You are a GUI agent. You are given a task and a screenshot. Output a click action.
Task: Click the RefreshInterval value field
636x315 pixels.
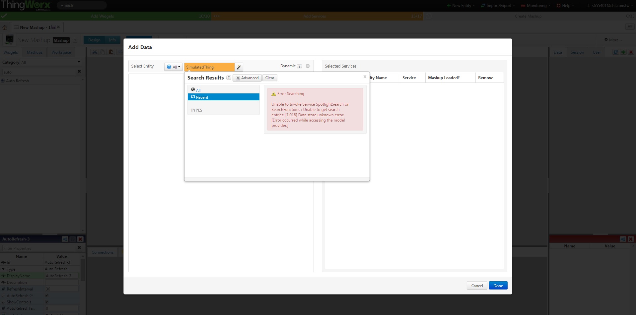pyautogui.click(x=62, y=289)
